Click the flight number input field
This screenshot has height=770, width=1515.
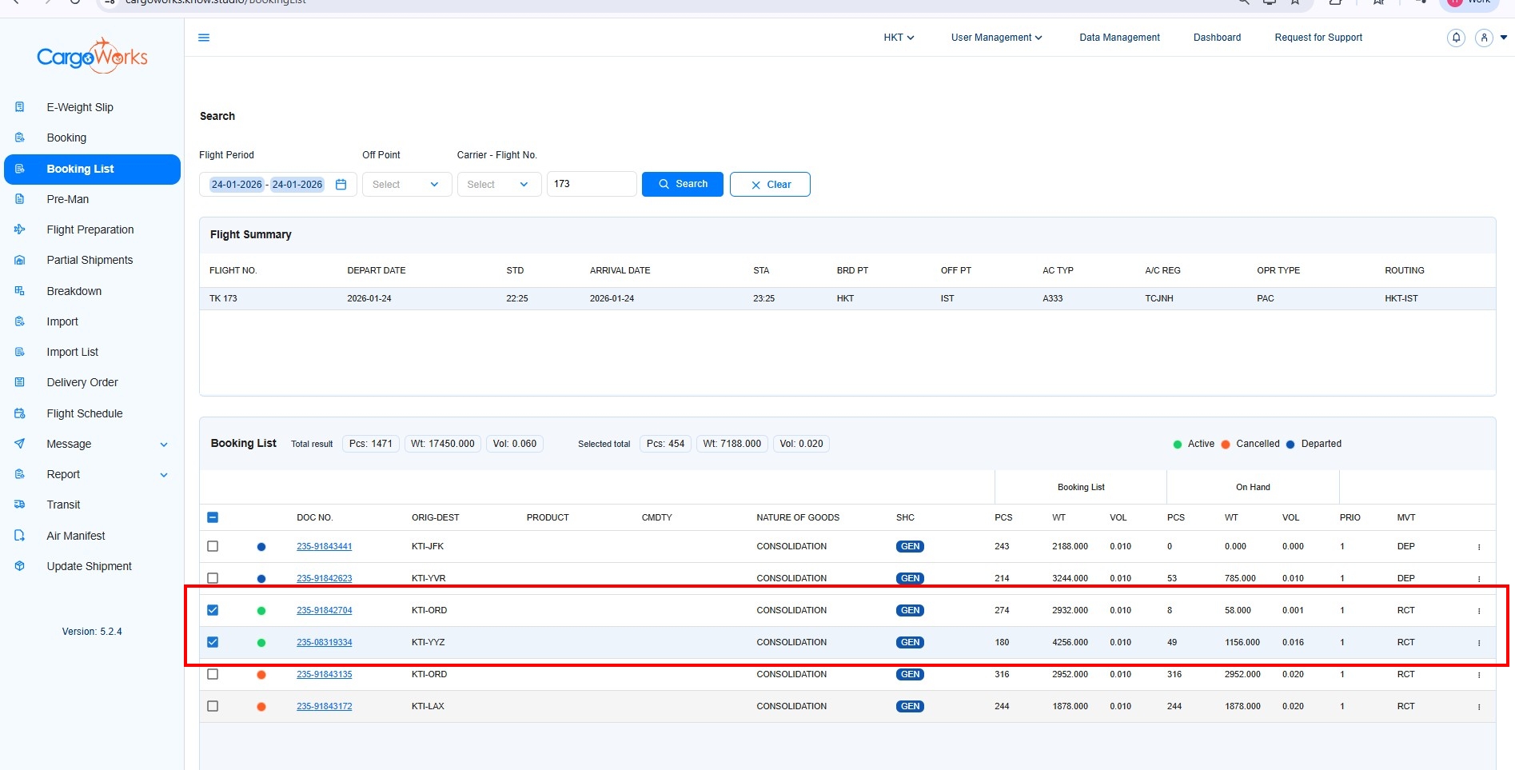tap(591, 184)
